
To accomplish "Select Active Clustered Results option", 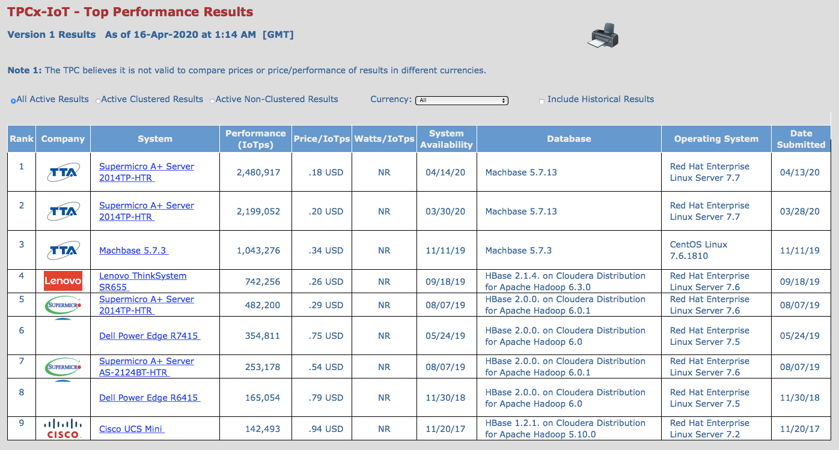I will tap(98, 101).
